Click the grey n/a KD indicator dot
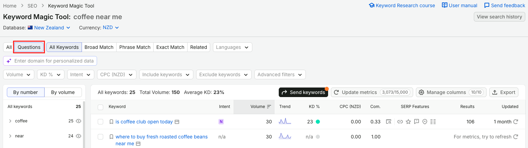 [318, 137]
